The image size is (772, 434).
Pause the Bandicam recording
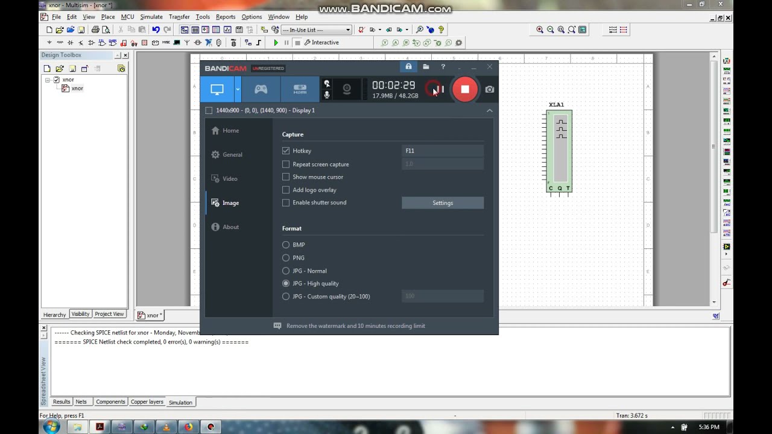(x=440, y=89)
